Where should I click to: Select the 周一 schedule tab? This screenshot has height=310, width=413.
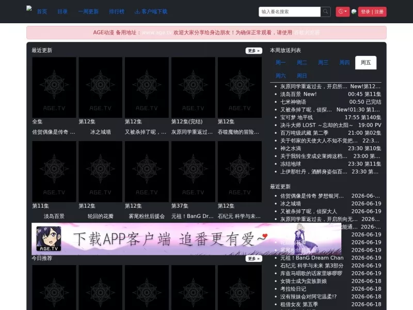click(x=280, y=63)
